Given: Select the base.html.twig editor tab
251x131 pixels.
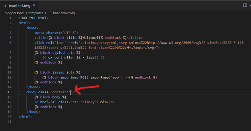Looking at the screenshot, I should pyautogui.click(x=19, y=6).
